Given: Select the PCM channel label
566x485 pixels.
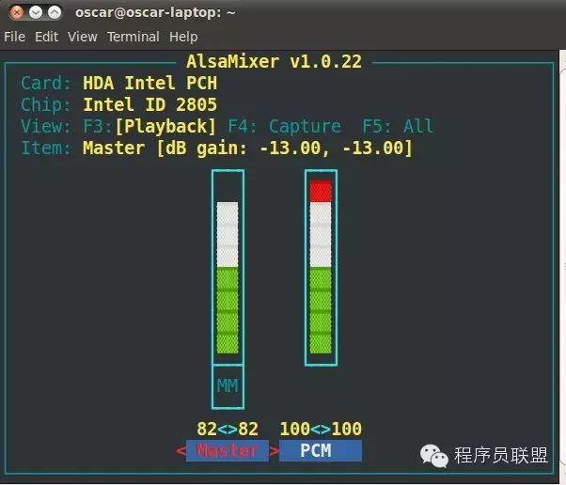Looking at the screenshot, I should (x=321, y=450).
